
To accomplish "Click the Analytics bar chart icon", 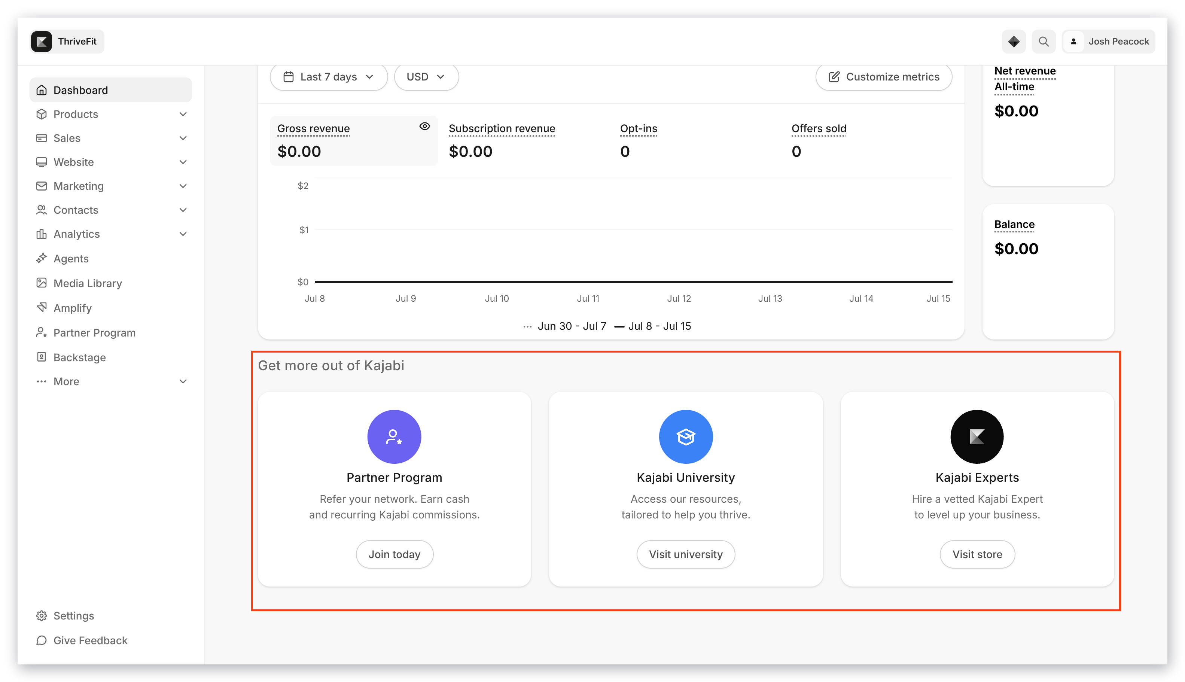I will pos(41,234).
